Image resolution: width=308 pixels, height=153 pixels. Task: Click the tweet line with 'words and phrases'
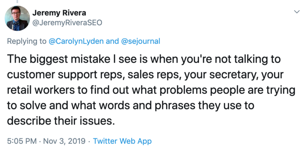tap(131, 105)
